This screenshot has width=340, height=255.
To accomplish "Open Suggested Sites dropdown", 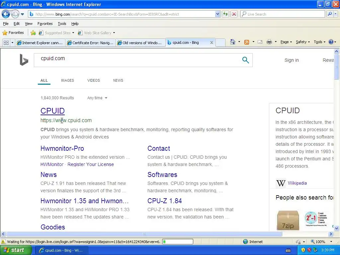I will tap(56, 33).
